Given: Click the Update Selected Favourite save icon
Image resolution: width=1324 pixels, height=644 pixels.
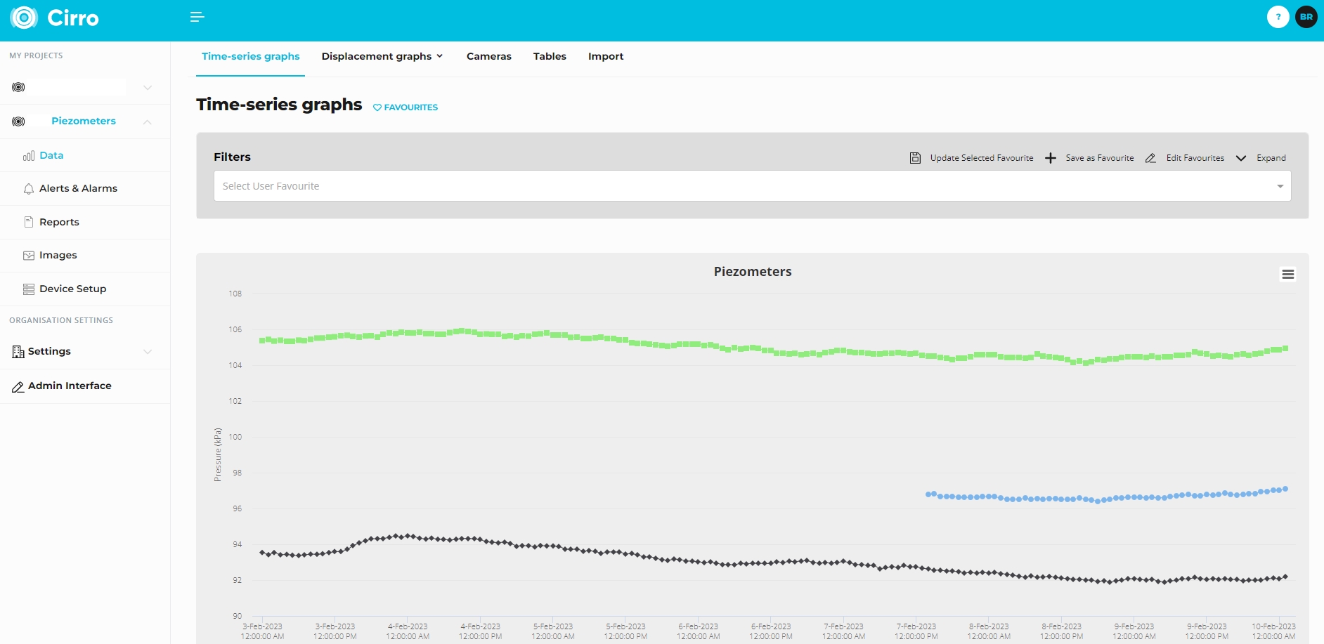Looking at the screenshot, I should point(915,158).
